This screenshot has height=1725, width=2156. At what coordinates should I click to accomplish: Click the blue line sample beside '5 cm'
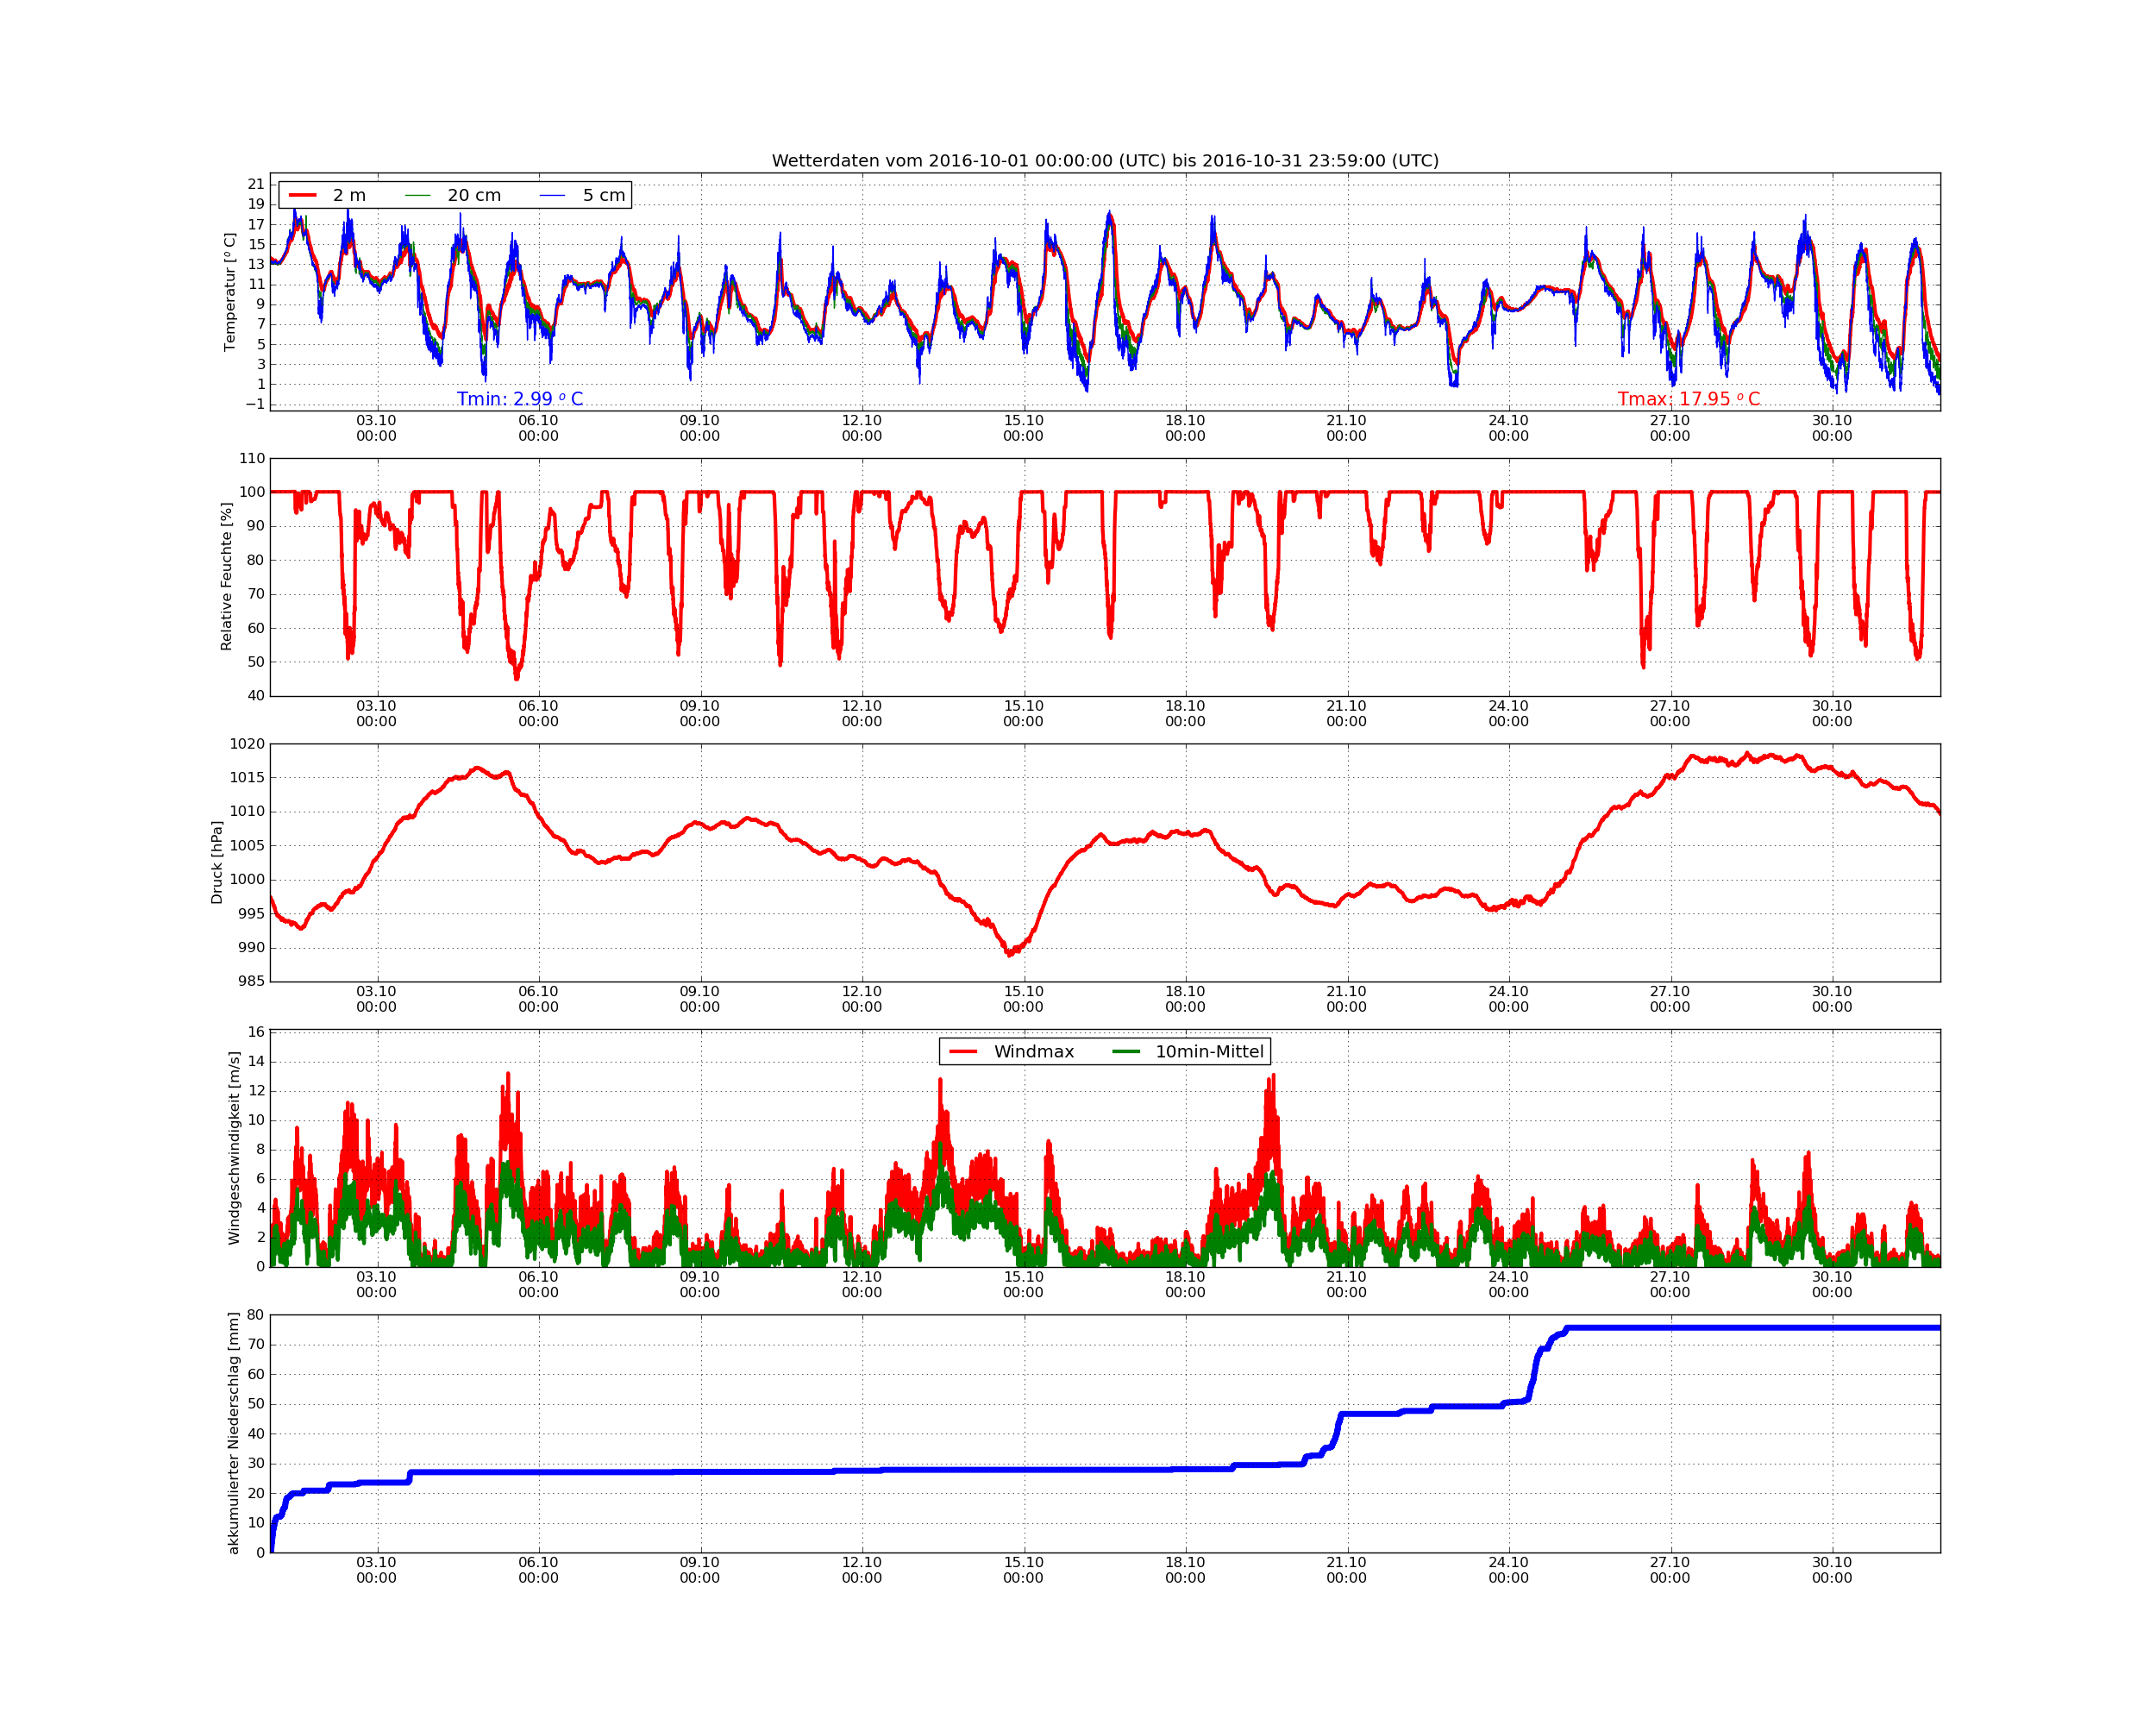click(x=552, y=195)
